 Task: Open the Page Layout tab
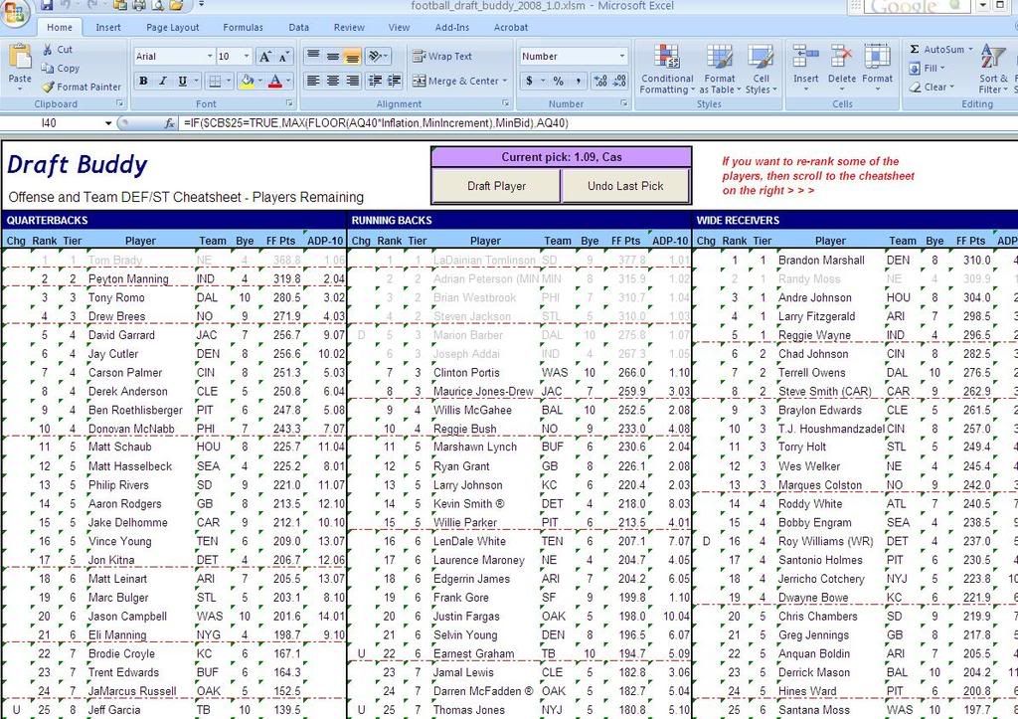pos(173,28)
